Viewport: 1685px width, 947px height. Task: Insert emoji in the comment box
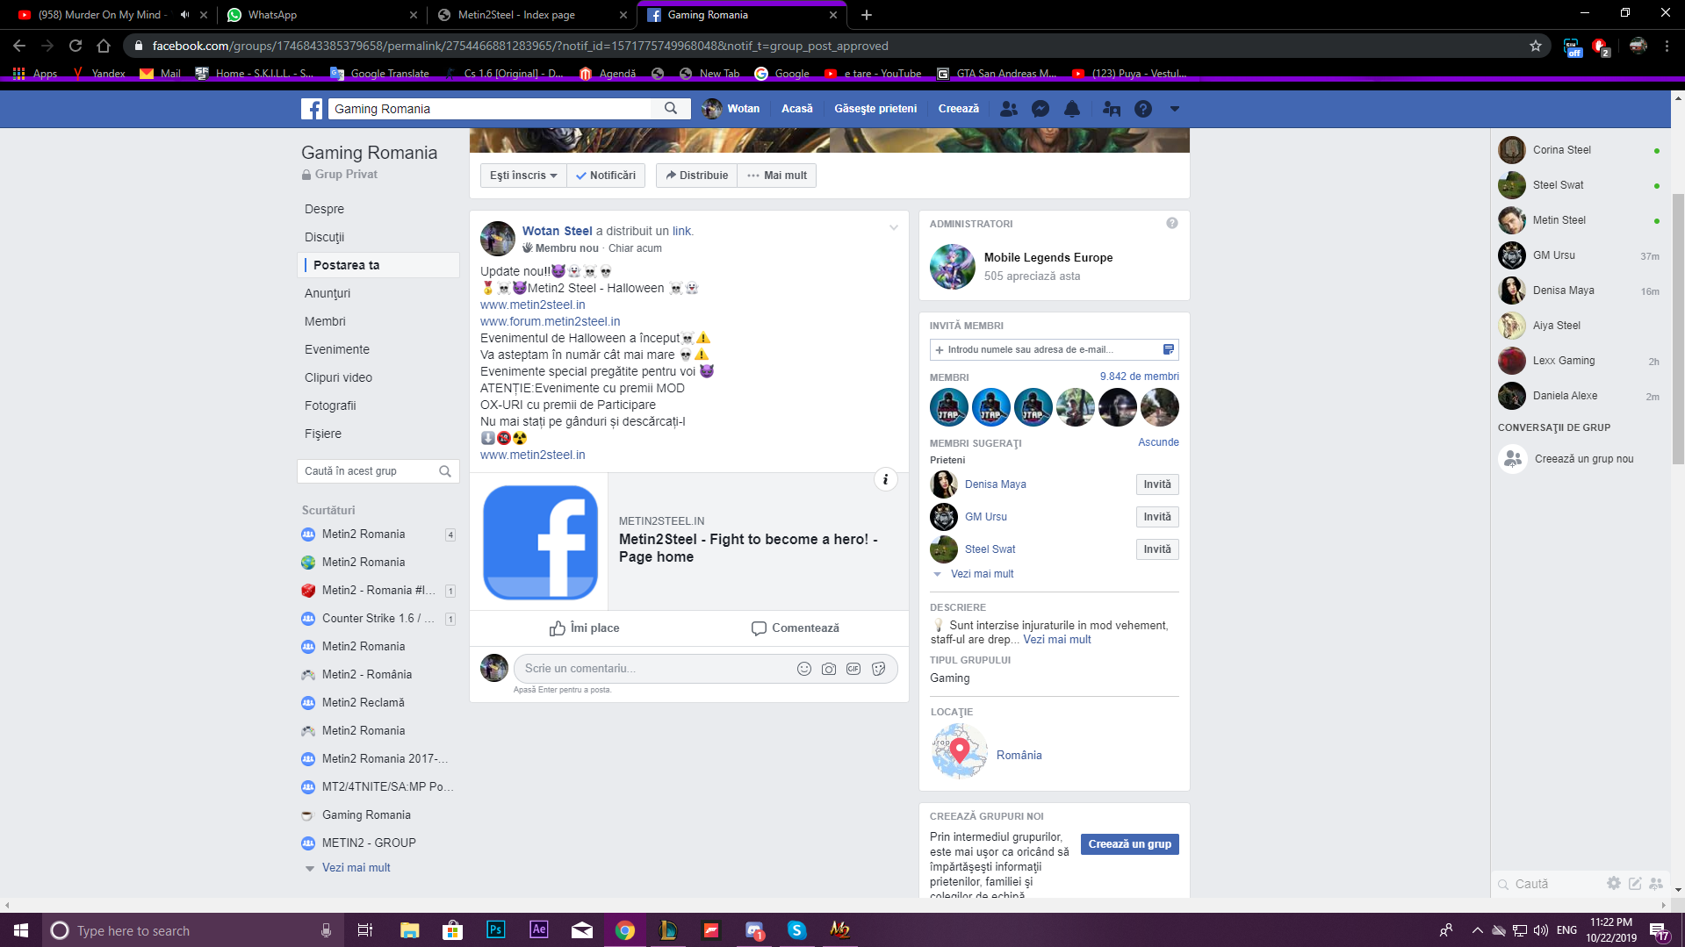pos(803,669)
